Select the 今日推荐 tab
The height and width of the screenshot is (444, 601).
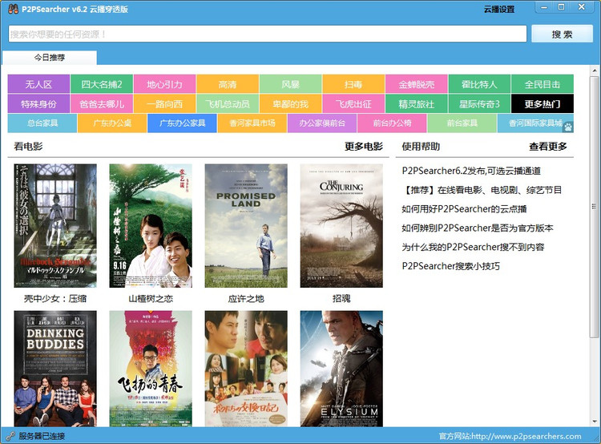pyautogui.click(x=50, y=58)
